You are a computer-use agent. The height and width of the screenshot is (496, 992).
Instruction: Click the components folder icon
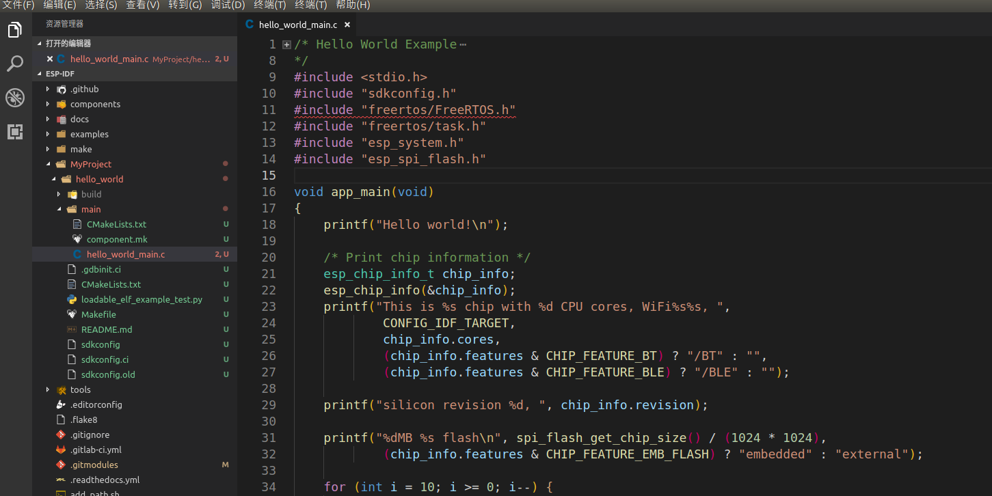62,105
